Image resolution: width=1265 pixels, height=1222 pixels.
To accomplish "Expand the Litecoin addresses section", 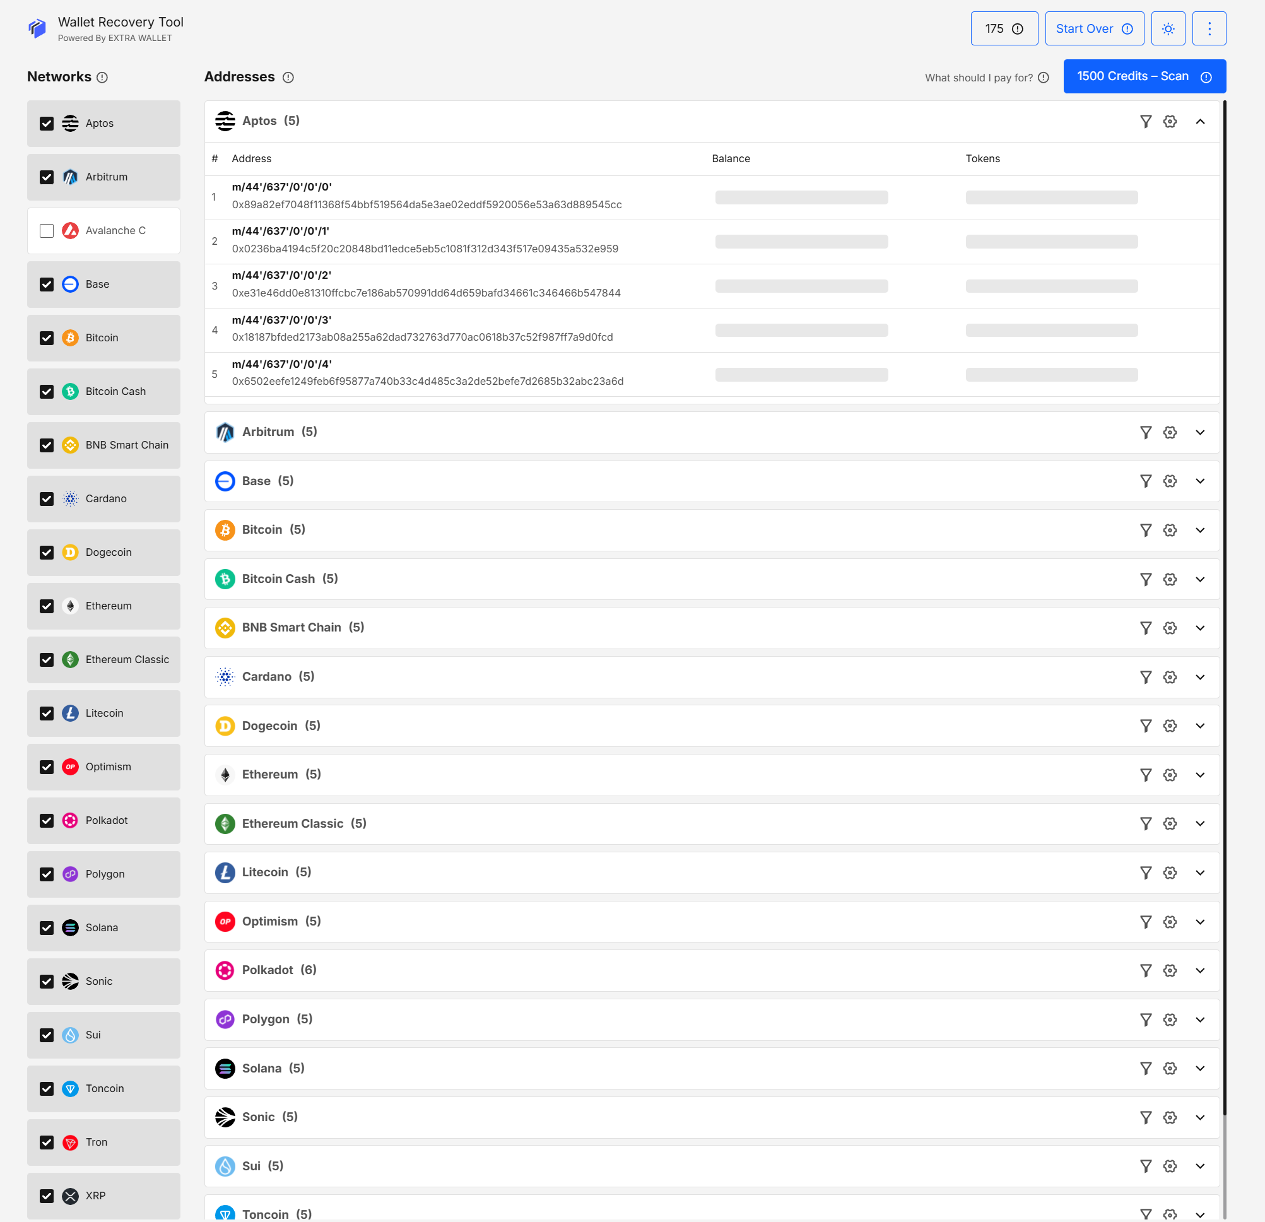I will click(x=1201, y=872).
